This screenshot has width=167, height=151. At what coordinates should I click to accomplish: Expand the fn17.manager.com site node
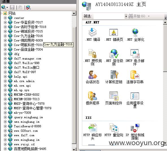point(5,58)
